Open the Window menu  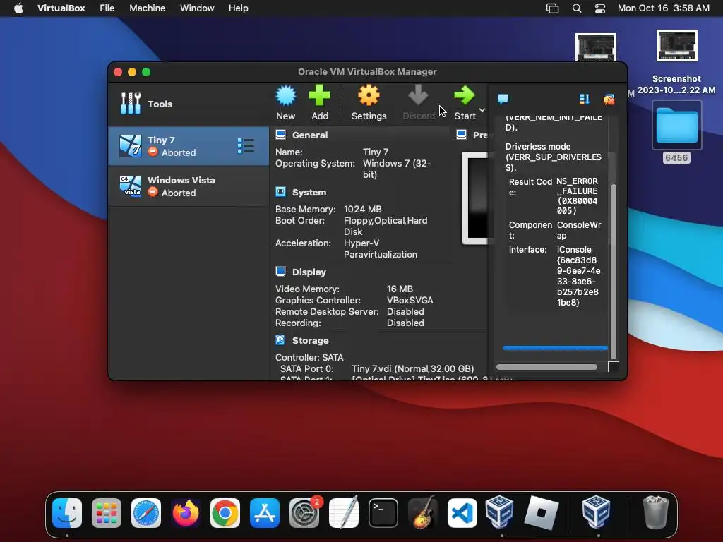click(x=197, y=8)
